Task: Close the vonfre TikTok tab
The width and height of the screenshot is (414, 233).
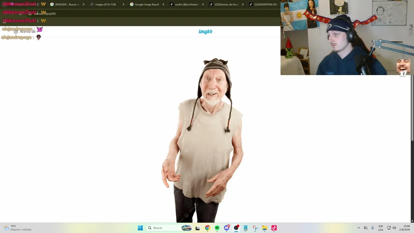Action: point(203,5)
